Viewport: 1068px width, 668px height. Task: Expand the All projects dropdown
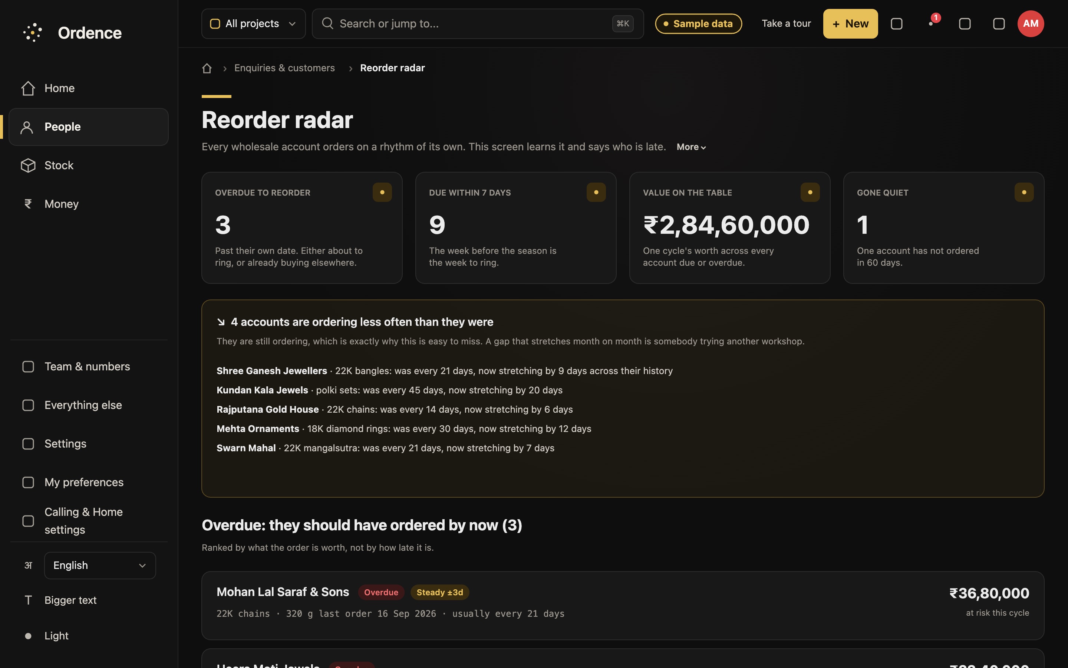pyautogui.click(x=253, y=24)
